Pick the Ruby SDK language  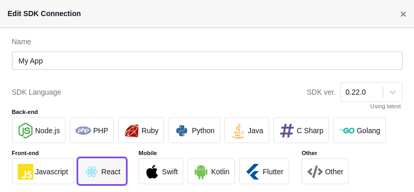pyautogui.click(x=141, y=130)
